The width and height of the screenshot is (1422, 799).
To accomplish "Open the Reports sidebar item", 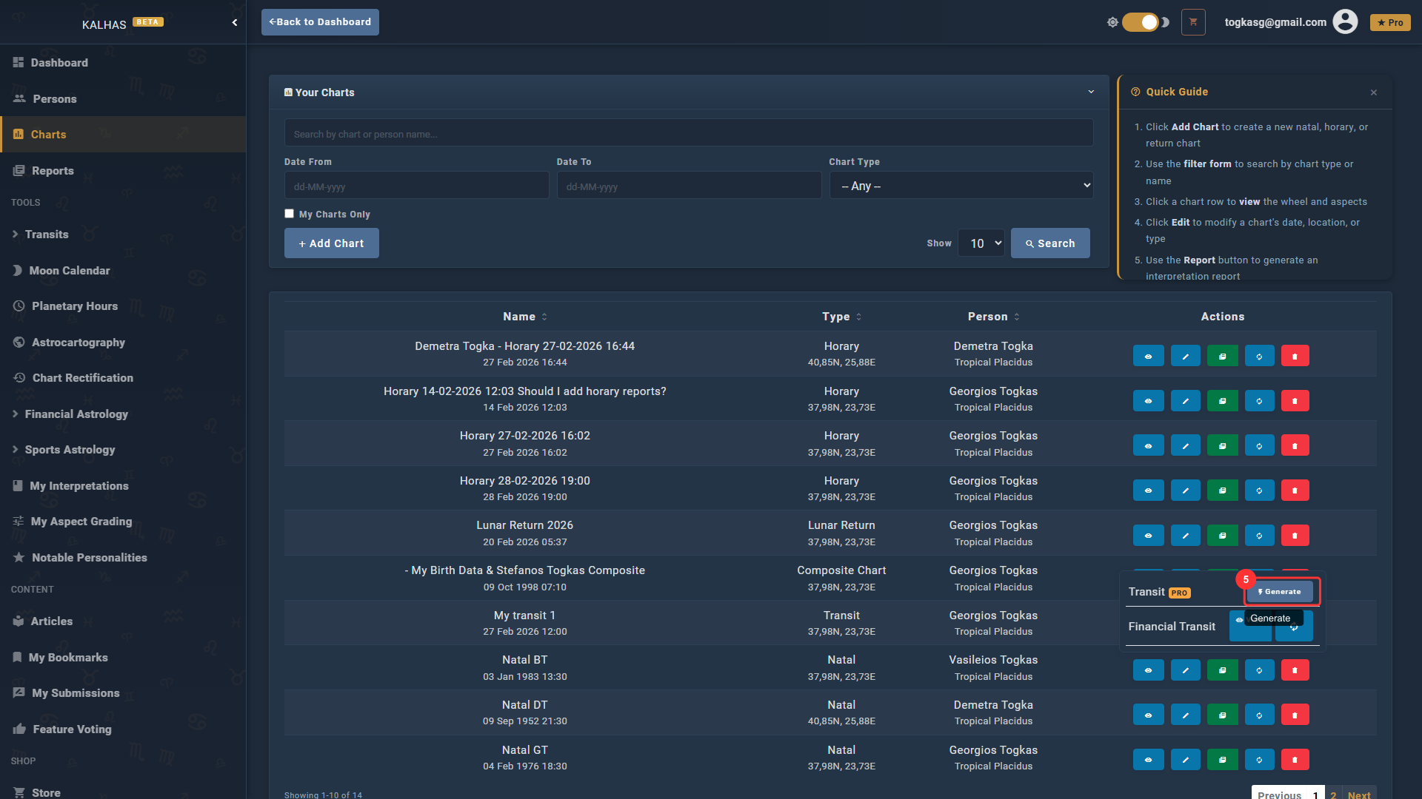I will click(x=53, y=171).
